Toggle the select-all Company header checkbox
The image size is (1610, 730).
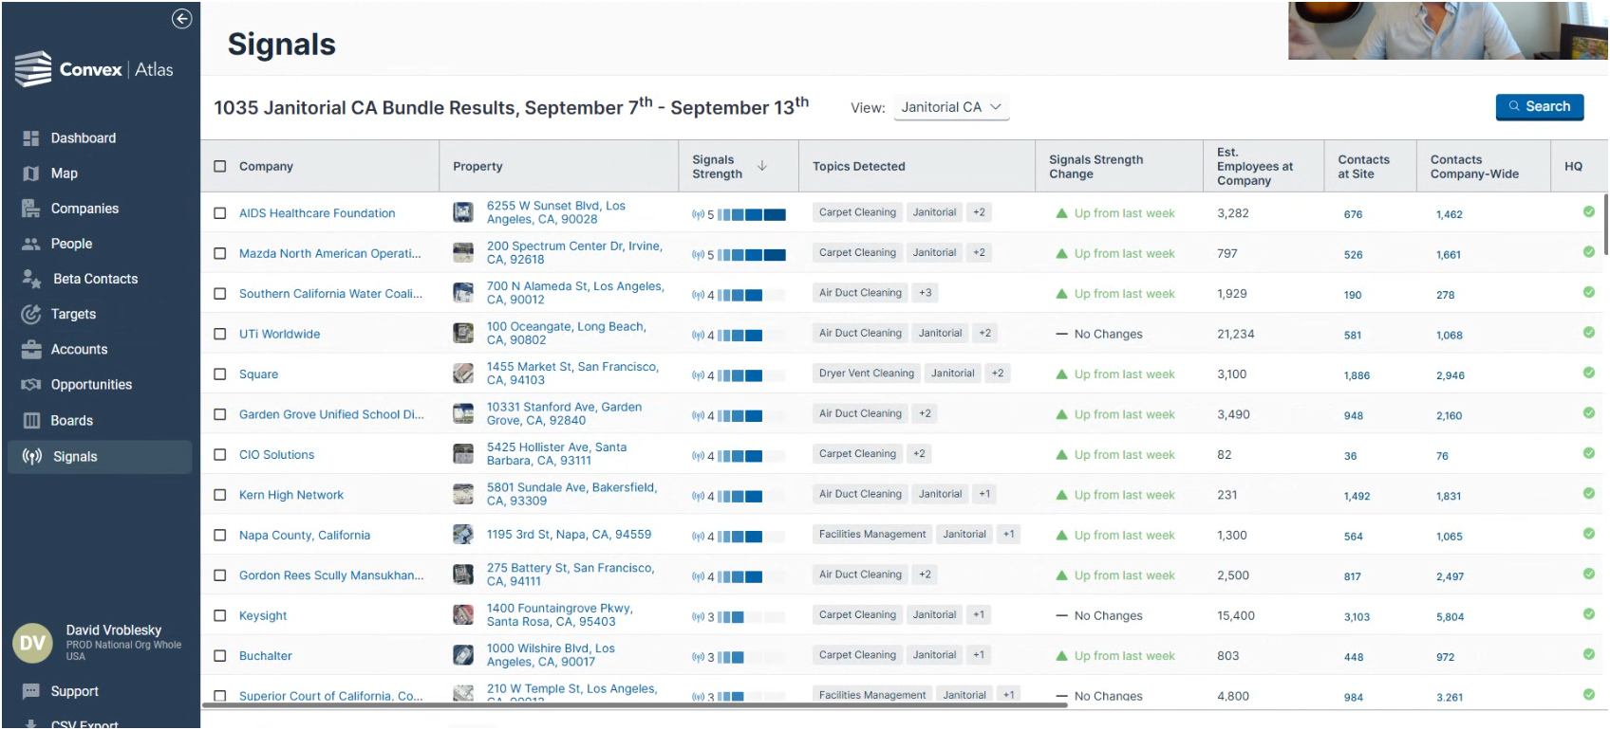coord(220,167)
